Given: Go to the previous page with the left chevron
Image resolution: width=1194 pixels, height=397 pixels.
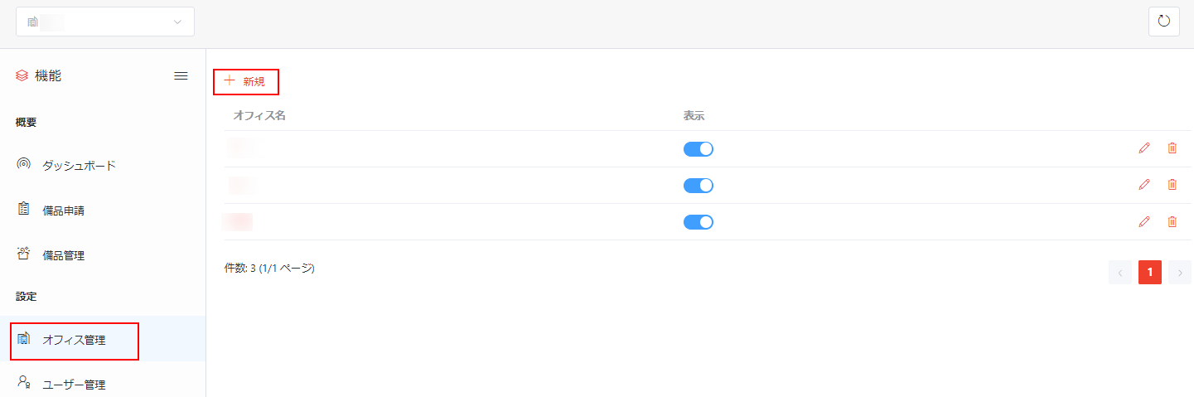Looking at the screenshot, I should pyautogui.click(x=1120, y=272).
